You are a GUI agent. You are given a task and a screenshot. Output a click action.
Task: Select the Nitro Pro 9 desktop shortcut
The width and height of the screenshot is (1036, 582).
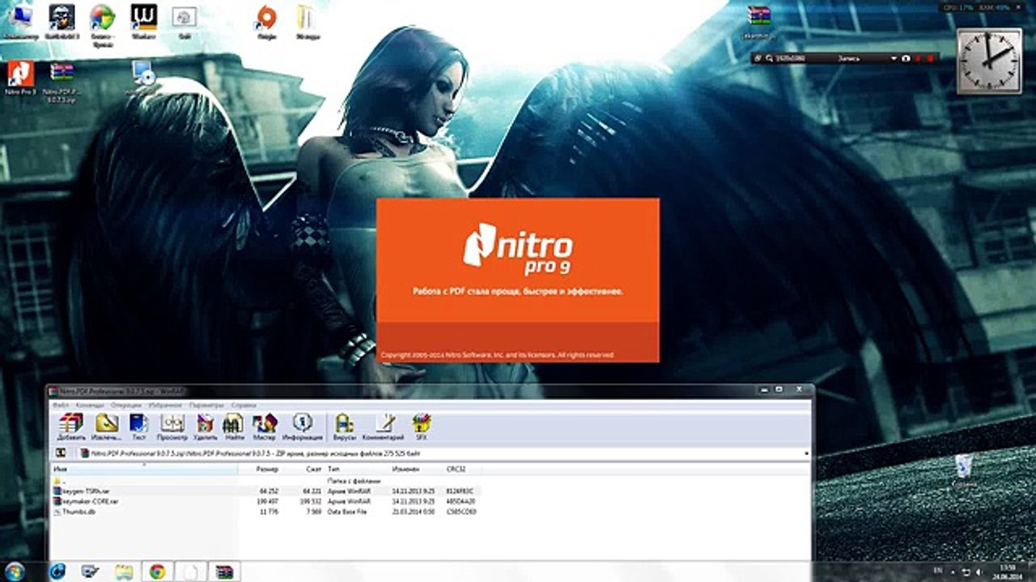20,79
